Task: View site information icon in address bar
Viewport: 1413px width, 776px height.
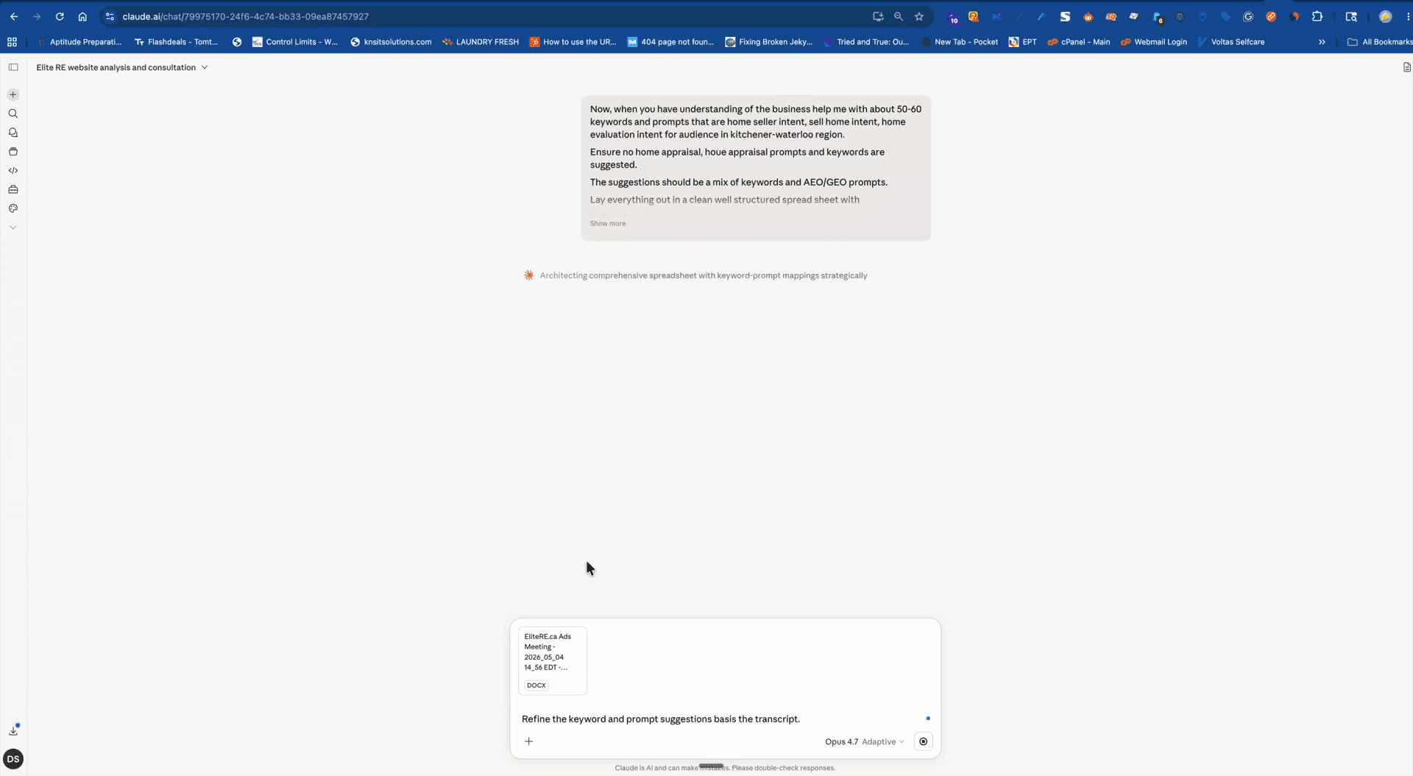Action: click(x=110, y=16)
